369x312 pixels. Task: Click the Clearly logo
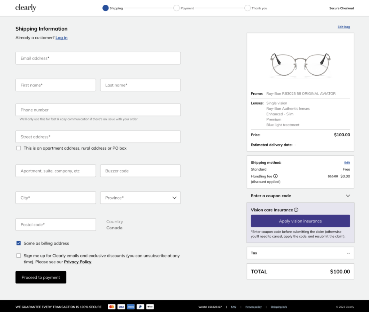point(26,8)
